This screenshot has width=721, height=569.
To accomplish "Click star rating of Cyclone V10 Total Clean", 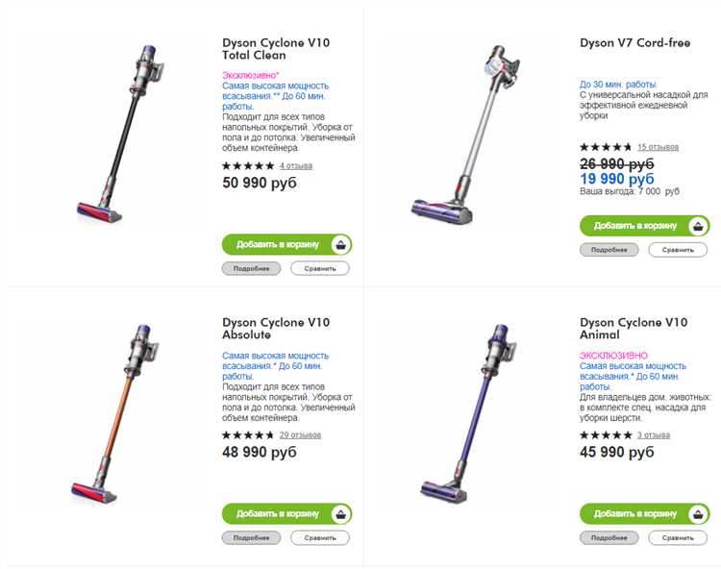I will pos(248,165).
